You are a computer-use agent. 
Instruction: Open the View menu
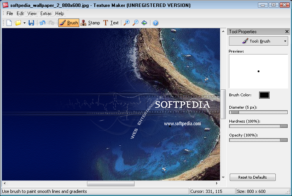pos(32,14)
